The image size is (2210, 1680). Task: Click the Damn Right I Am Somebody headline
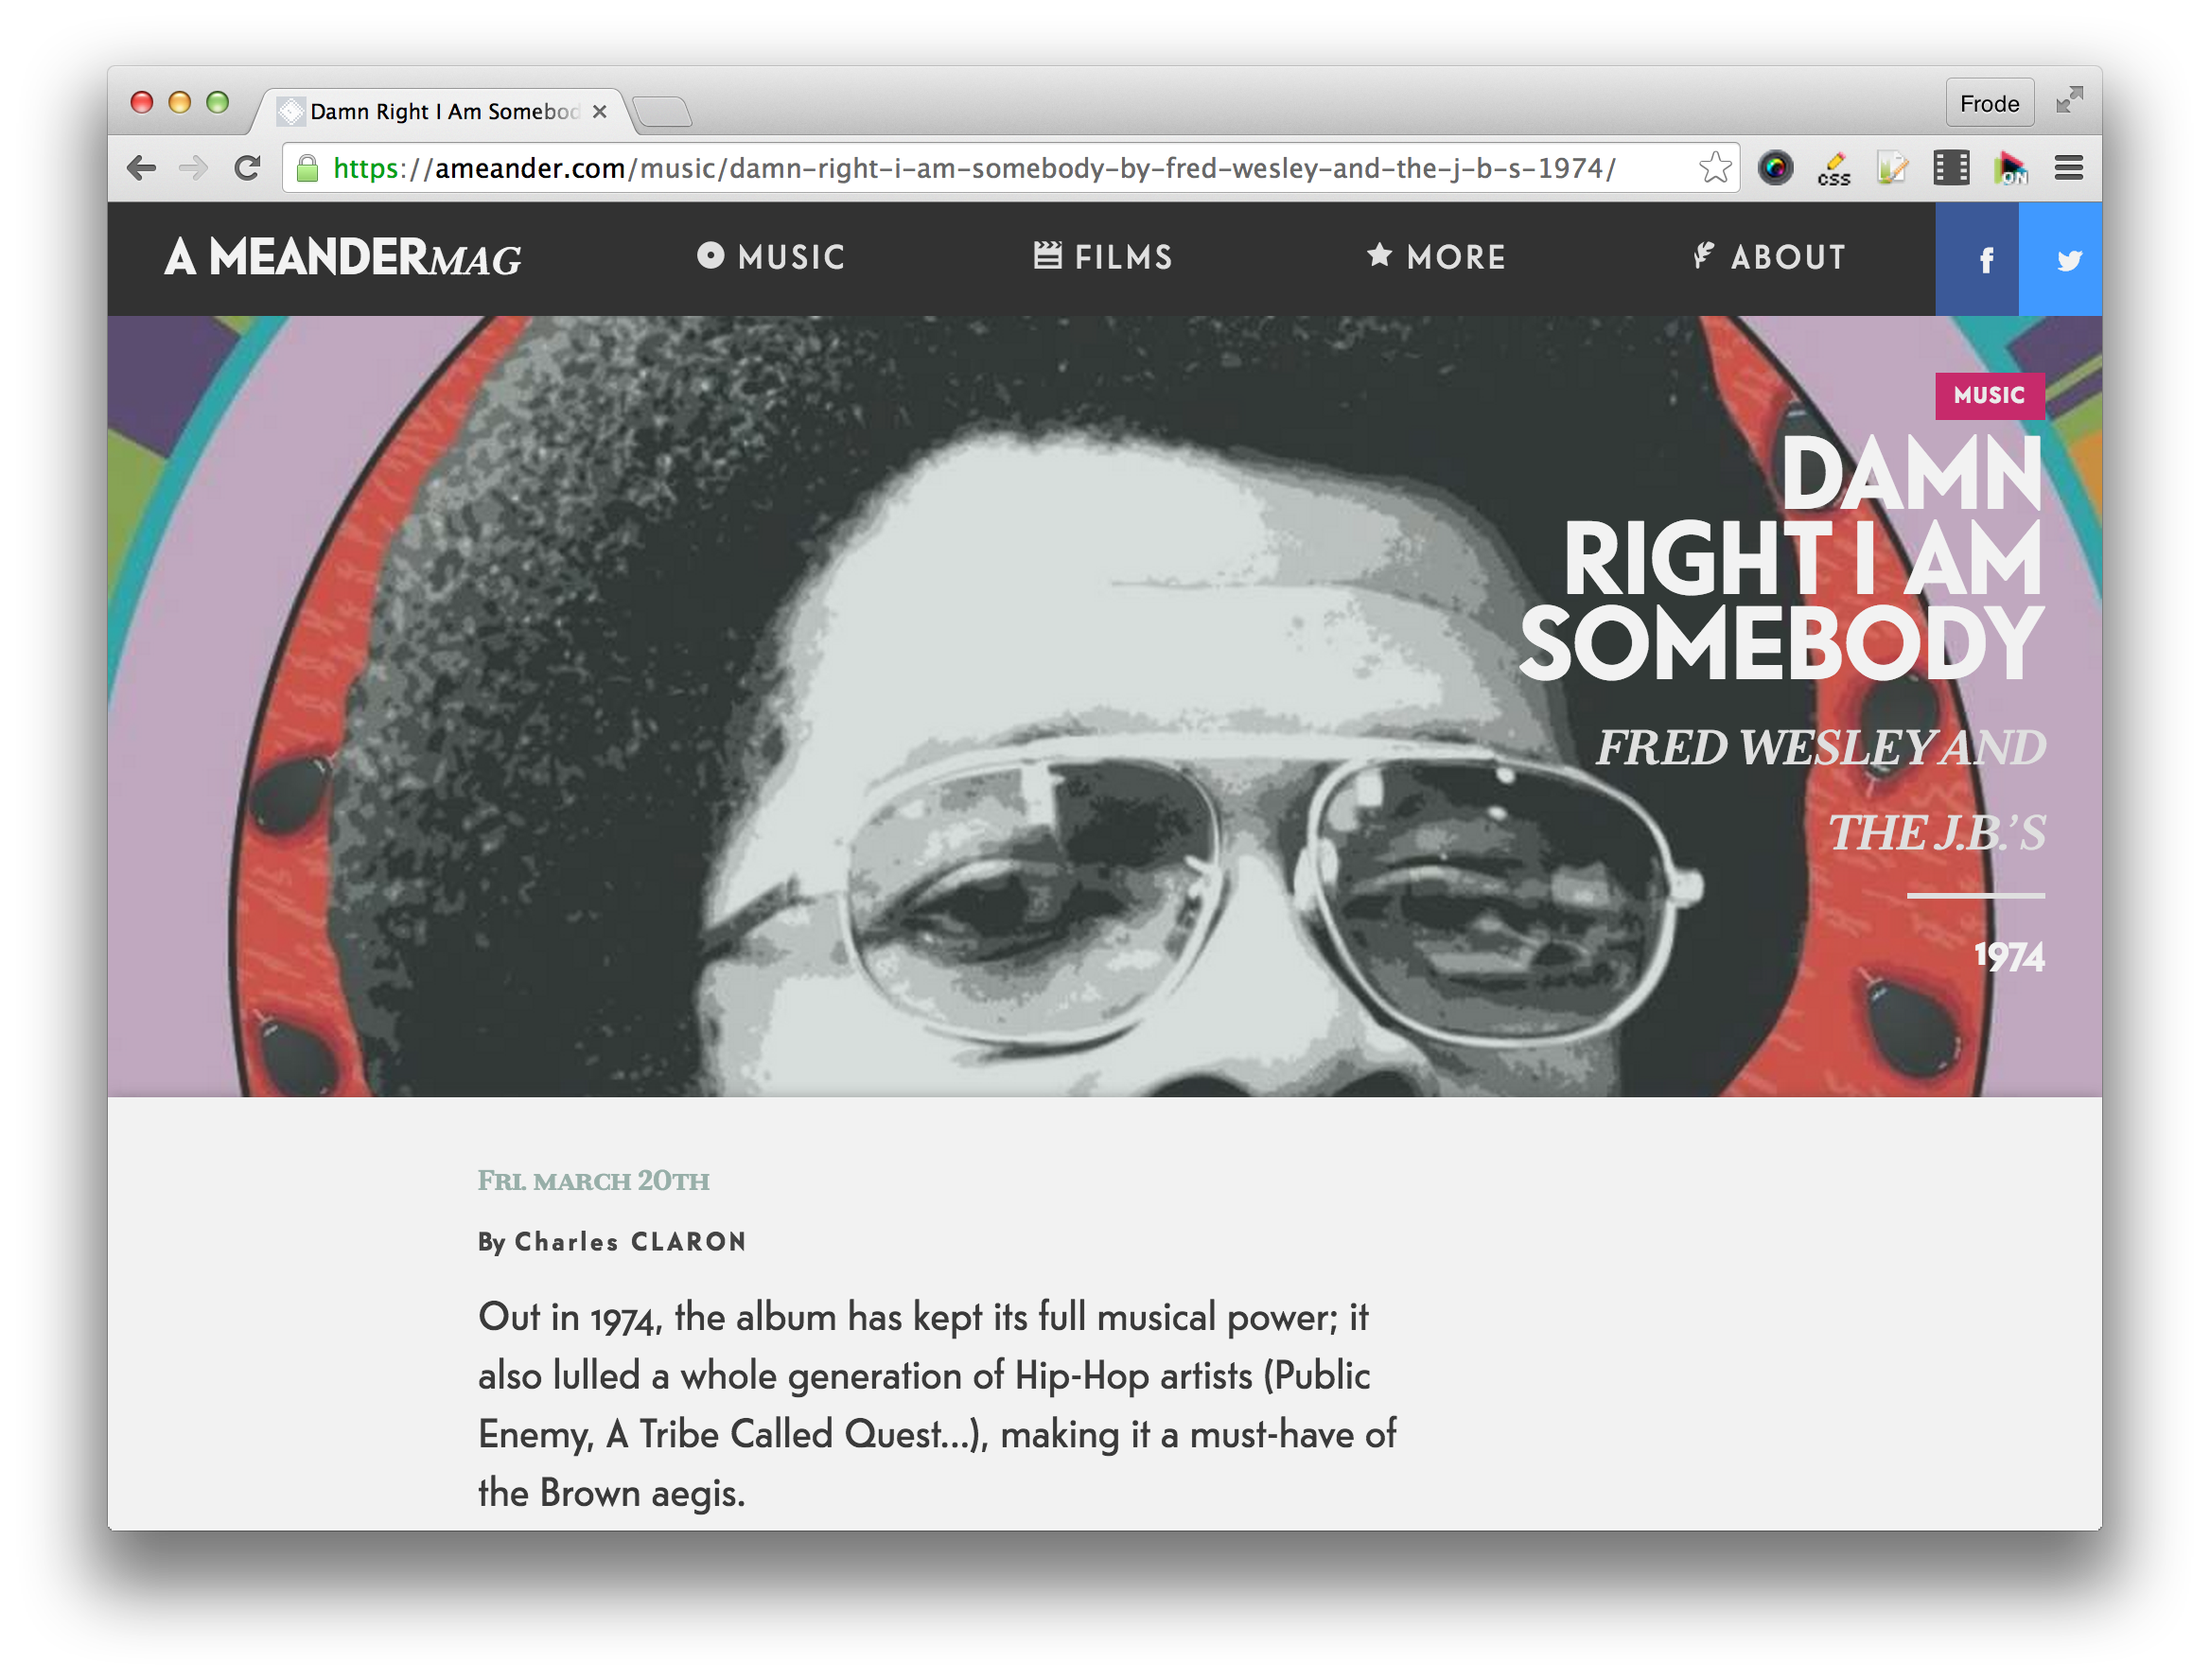[x=1781, y=558]
